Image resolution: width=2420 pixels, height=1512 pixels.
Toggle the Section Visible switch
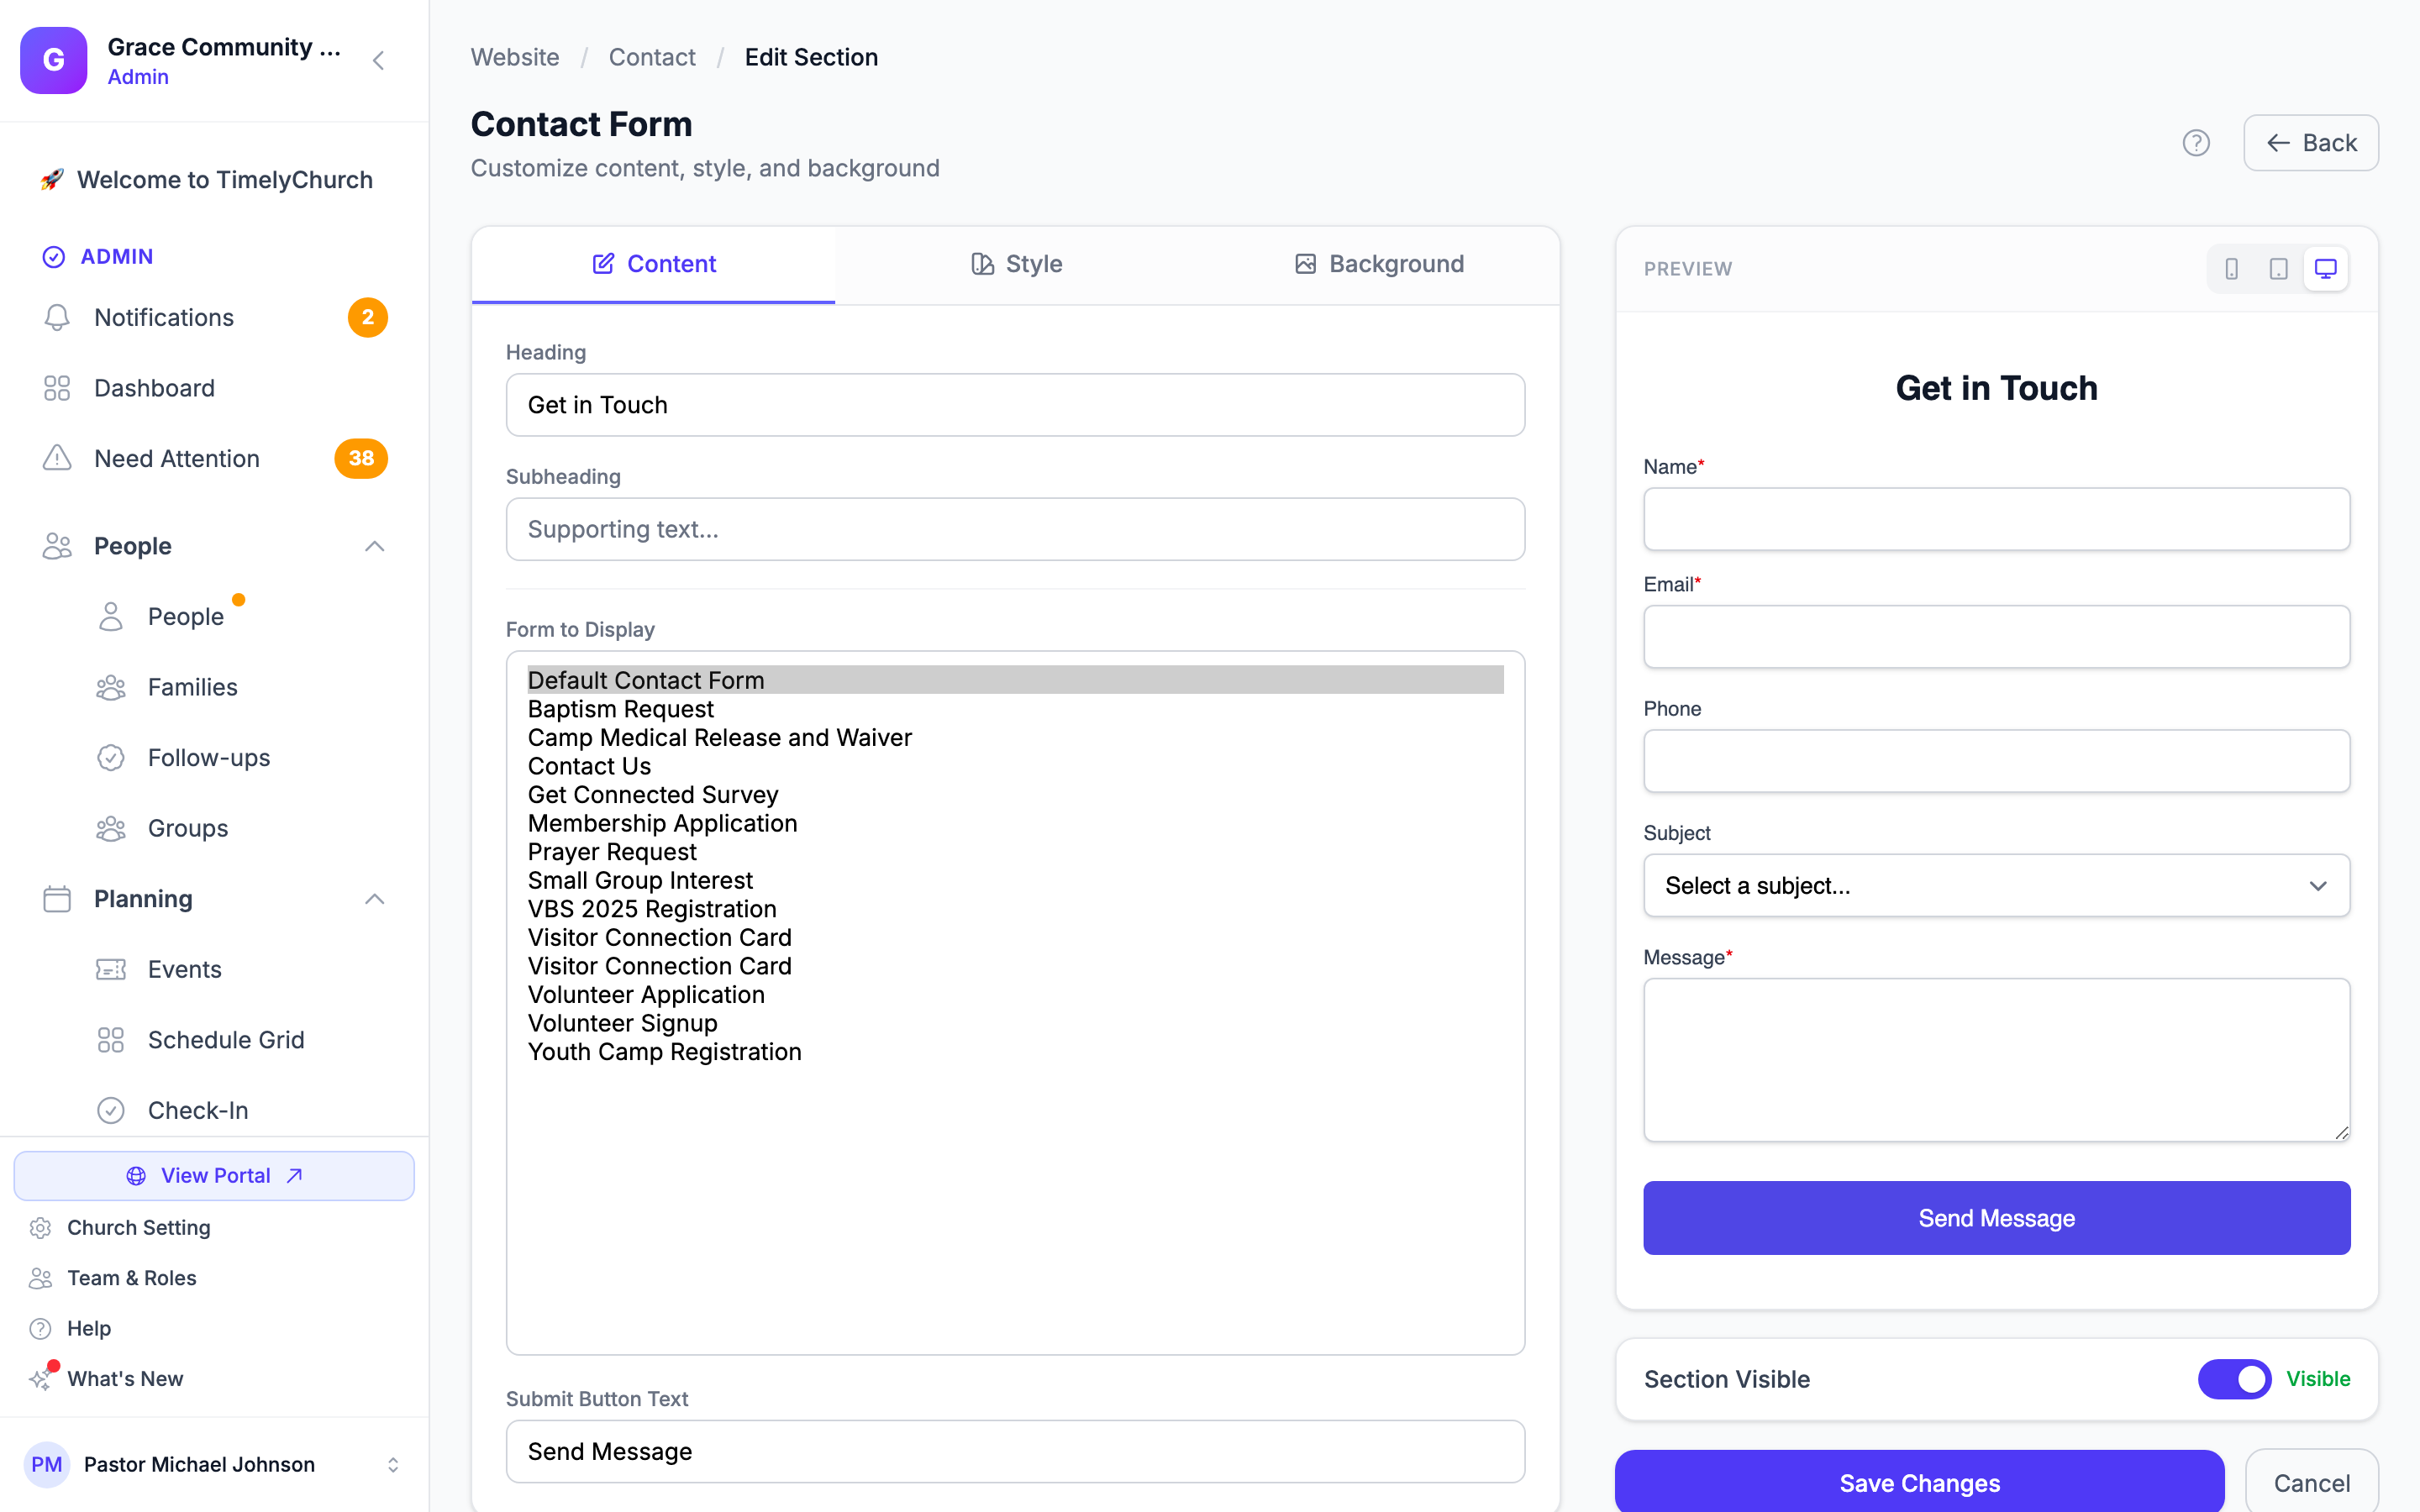pos(2234,1379)
